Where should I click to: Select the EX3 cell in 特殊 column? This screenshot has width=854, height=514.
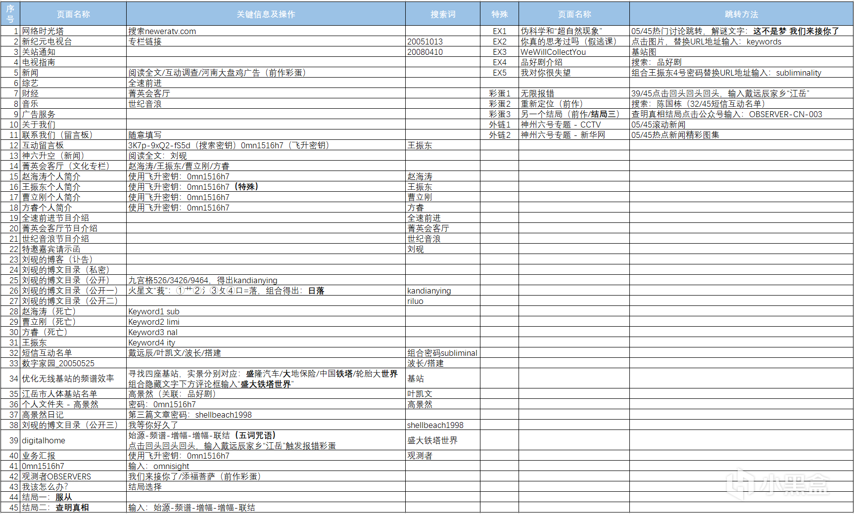[499, 52]
